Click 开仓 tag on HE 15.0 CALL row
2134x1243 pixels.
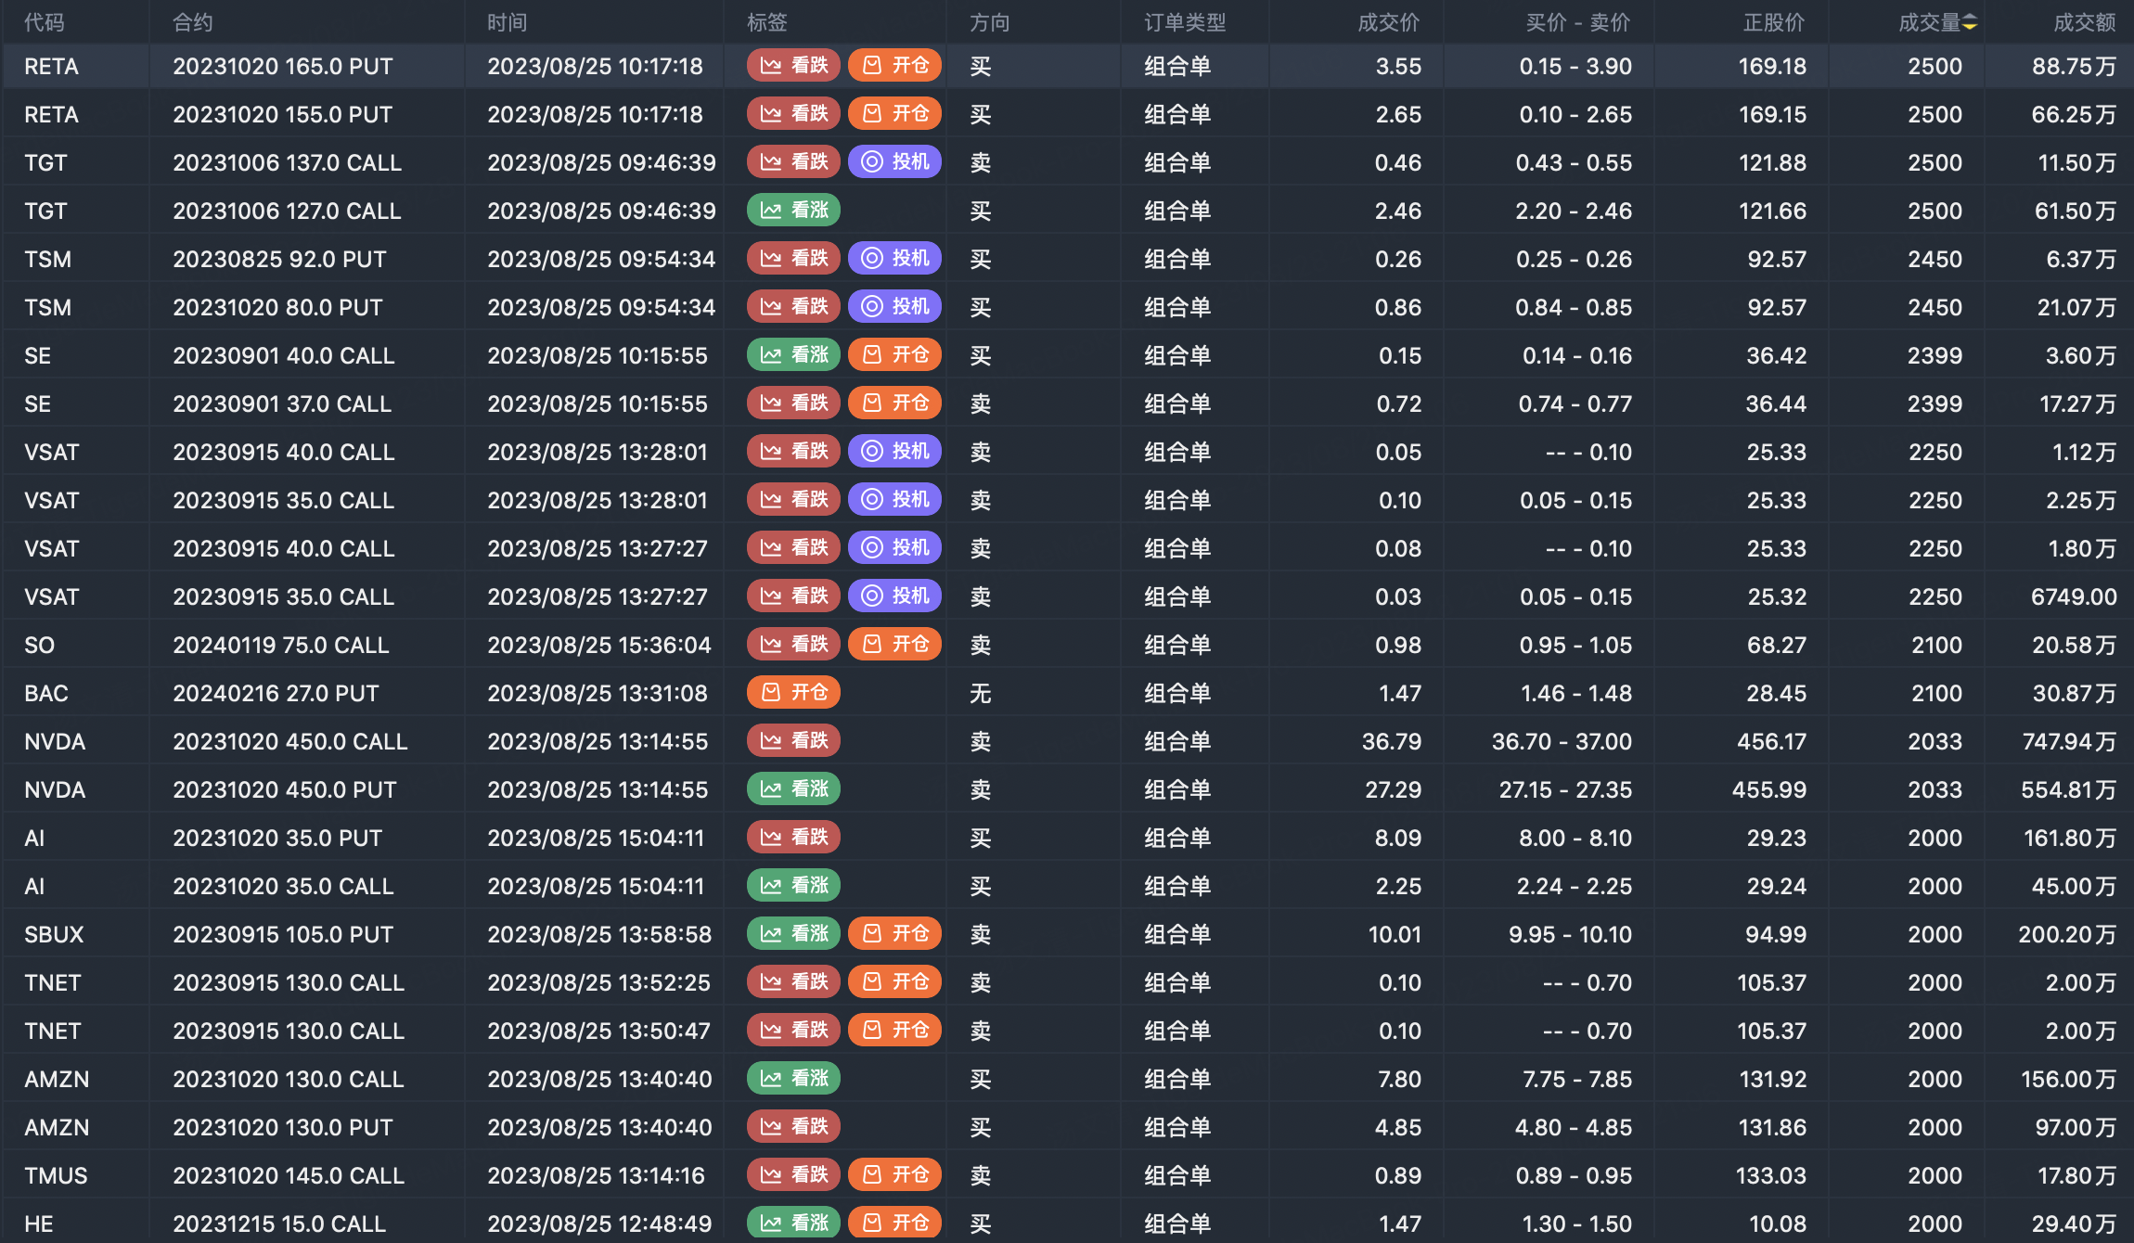pyautogui.click(x=894, y=1224)
